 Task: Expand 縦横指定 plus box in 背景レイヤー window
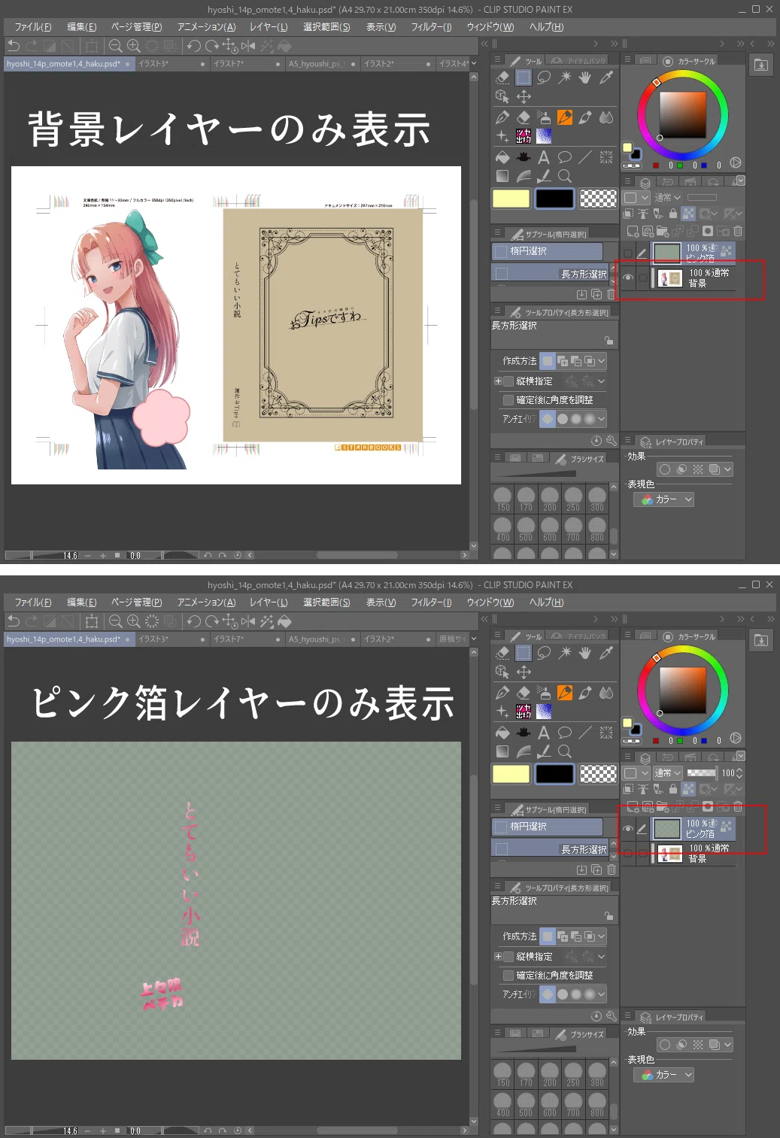point(498,381)
